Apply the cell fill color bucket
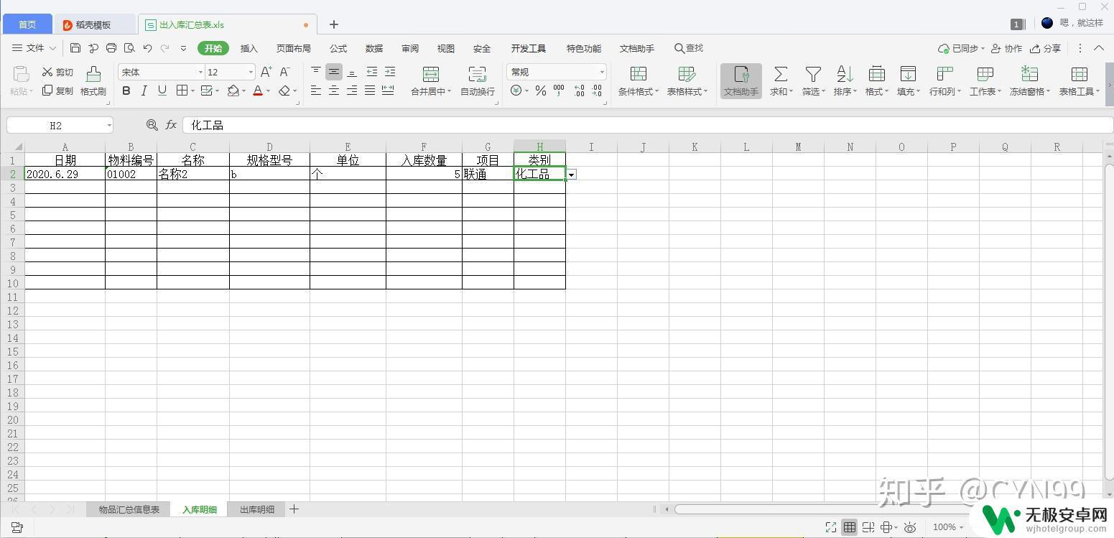The height and width of the screenshot is (538, 1114). click(x=233, y=91)
